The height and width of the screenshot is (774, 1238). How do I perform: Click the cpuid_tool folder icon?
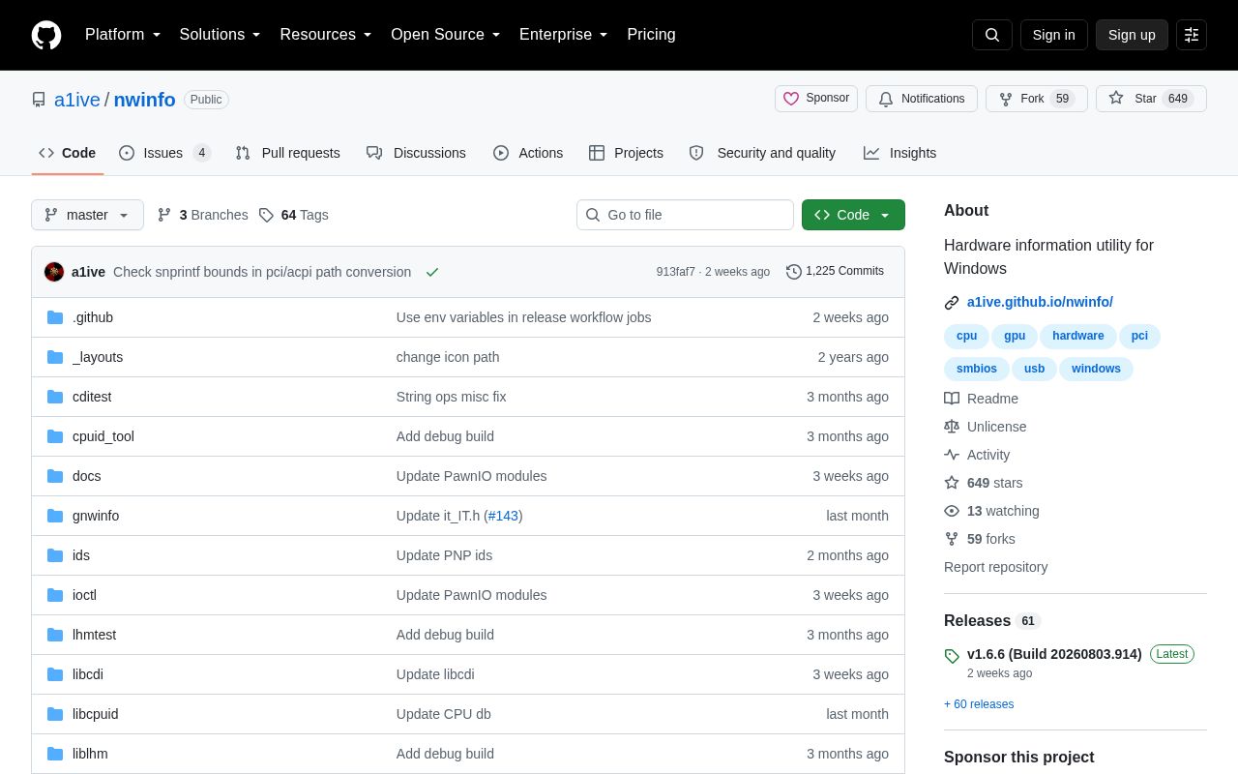pos(55,436)
